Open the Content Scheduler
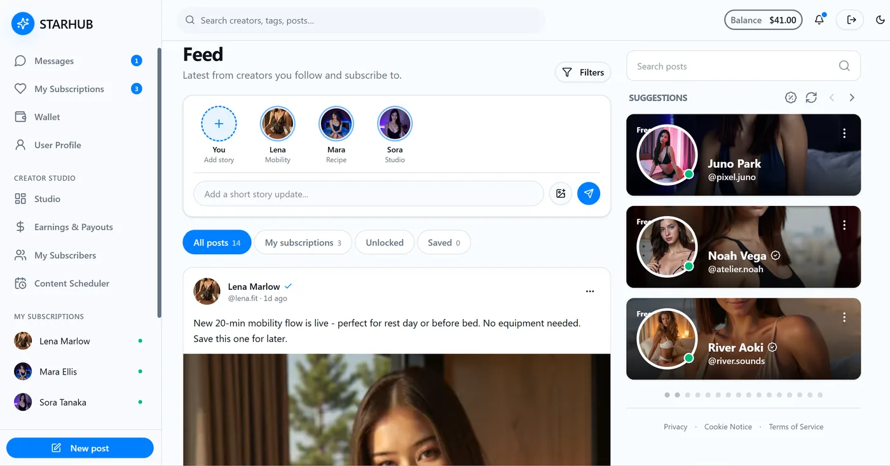Viewport: 890px width, 466px height. (80, 284)
